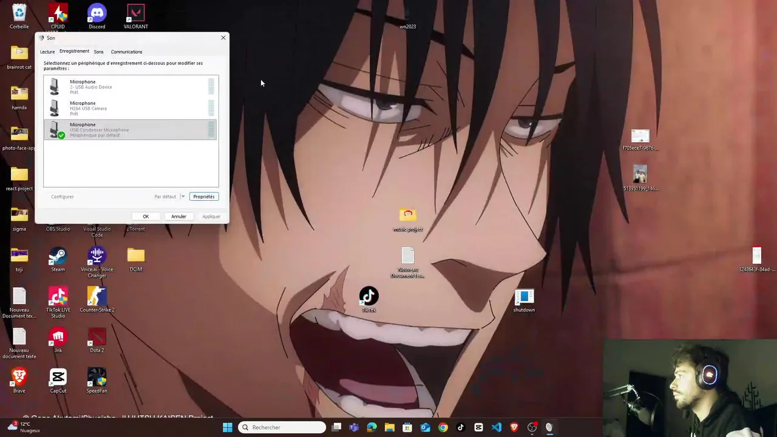The image size is (777, 437).
Task: Select the Brave desktop icon
Action: coord(19,381)
